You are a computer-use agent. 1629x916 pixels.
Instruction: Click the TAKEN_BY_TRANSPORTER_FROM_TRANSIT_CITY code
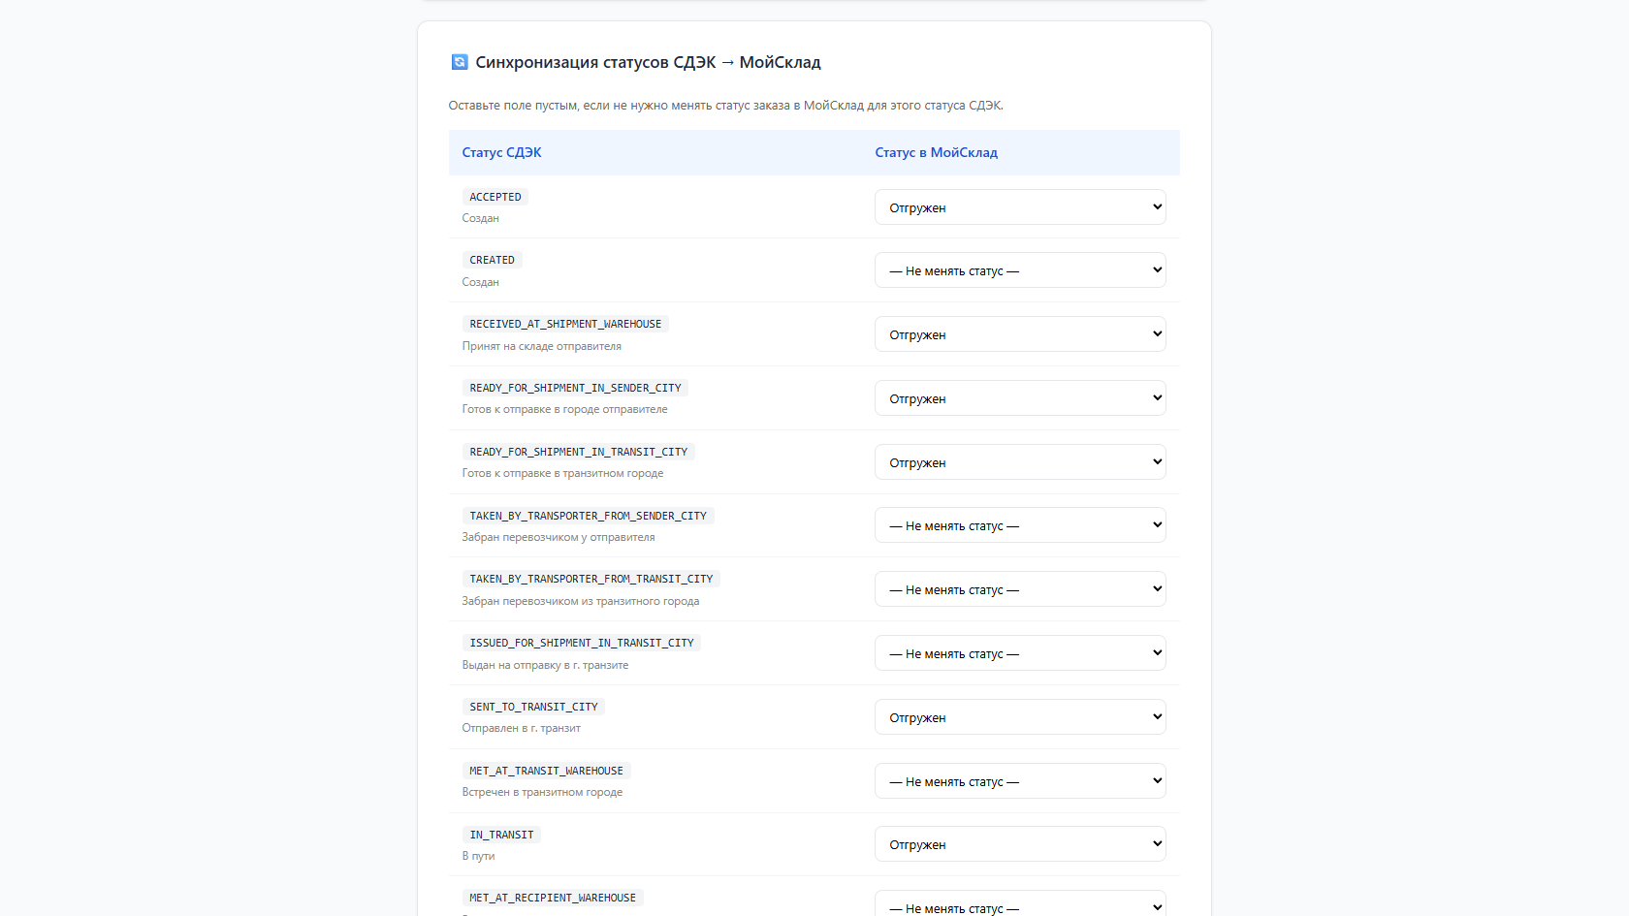(591, 579)
